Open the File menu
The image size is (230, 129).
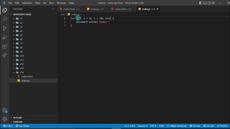[10, 3]
